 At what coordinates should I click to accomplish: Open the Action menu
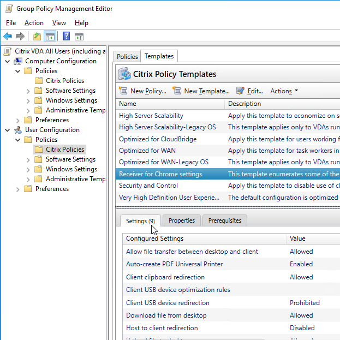click(34, 23)
